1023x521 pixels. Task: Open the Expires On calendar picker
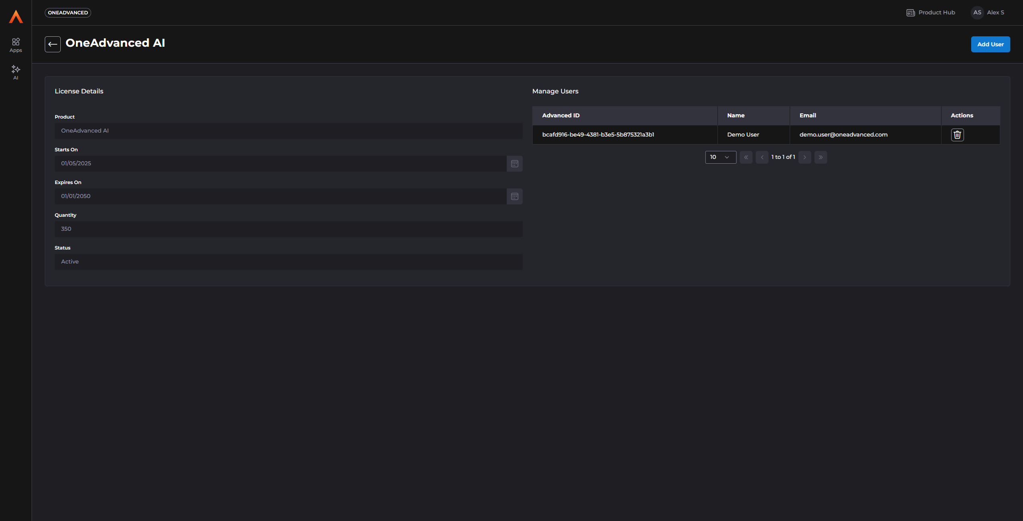pos(514,196)
